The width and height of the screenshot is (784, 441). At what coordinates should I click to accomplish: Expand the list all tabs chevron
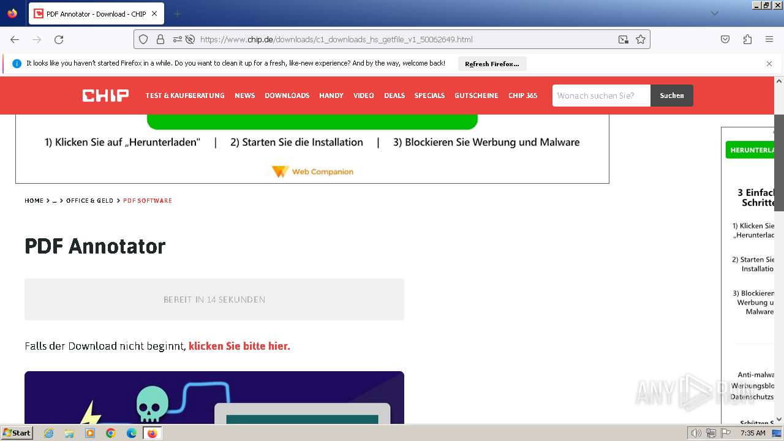pyautogui.click(x=714, y=13)
